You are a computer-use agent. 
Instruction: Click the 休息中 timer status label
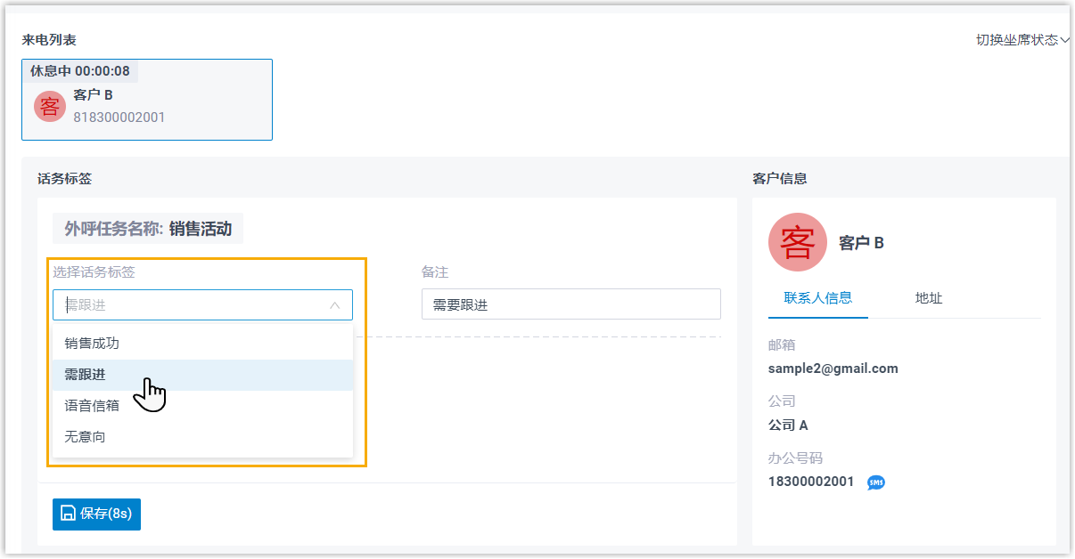[x=80, y=71]
